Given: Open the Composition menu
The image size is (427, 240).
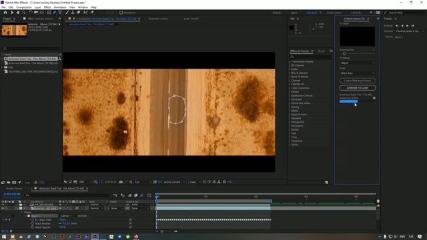Looking at the screenshot, I should point(24,7).
